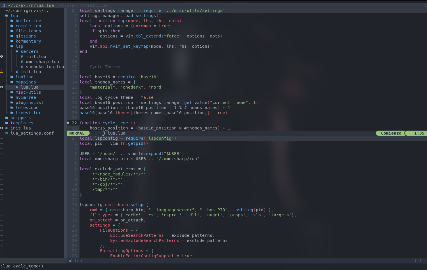Click the "/.omnisharp/run" string
Screen dimensions: 427x270
pyautogui.click(x=178, y=159)
